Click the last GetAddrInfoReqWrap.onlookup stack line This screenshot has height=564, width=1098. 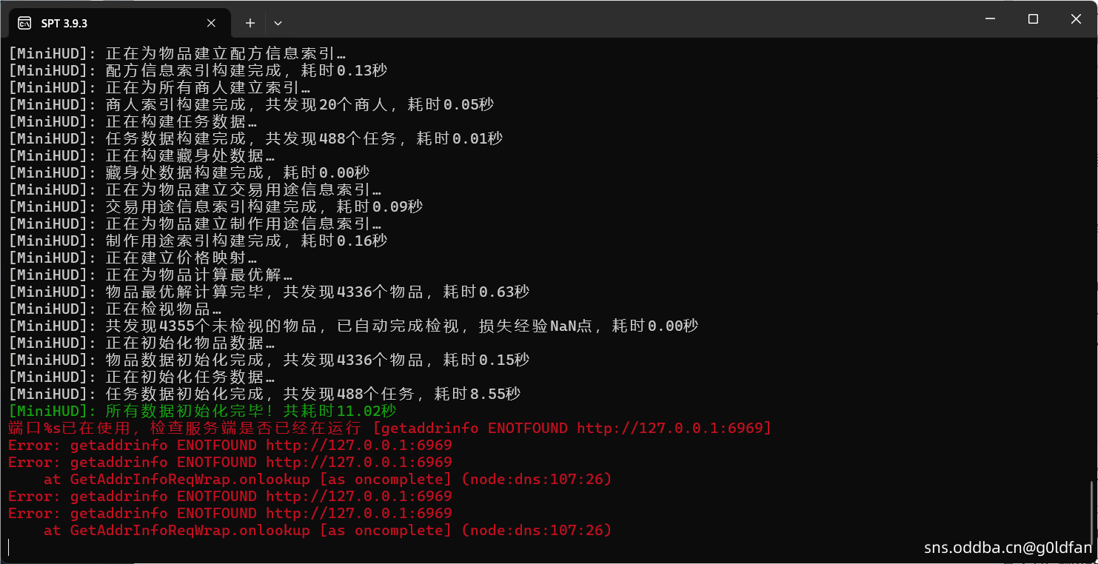click(x=327, y=530)
